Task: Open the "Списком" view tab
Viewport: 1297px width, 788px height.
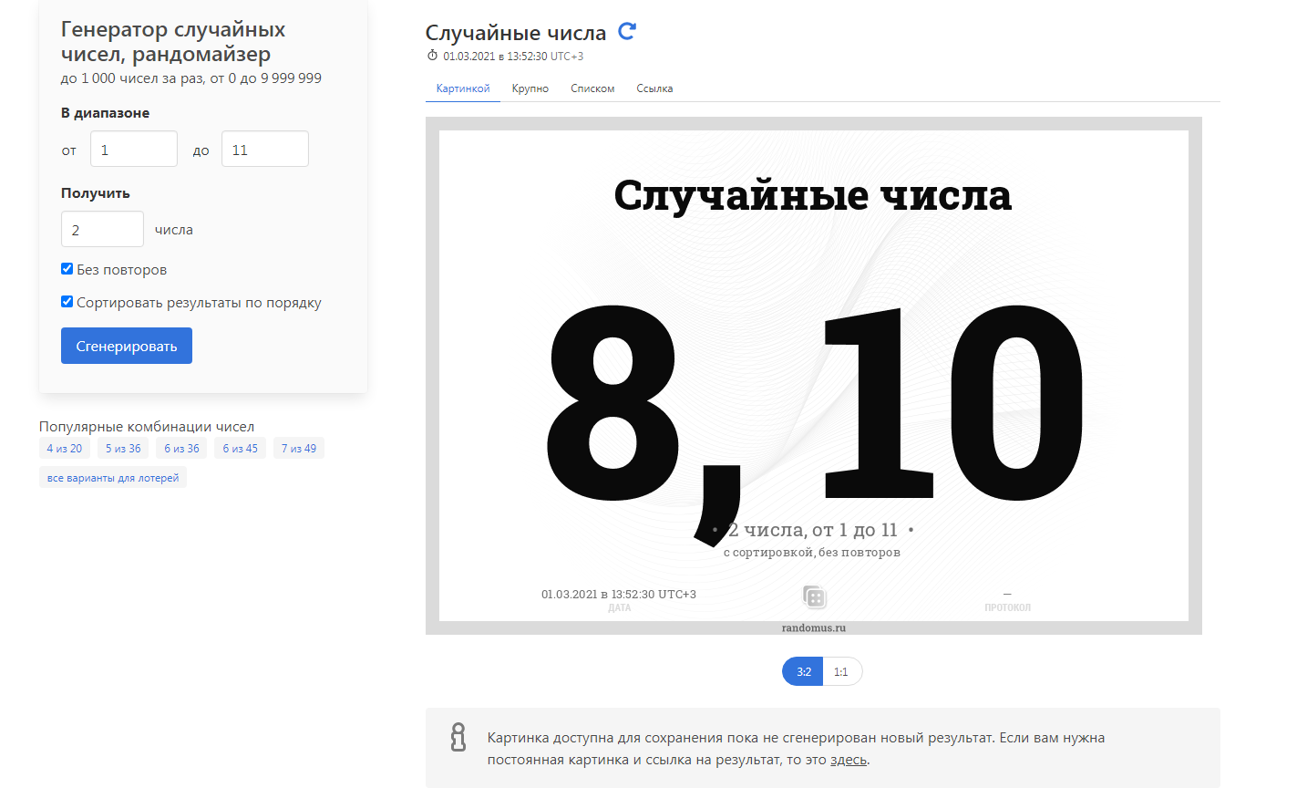Action: click(592, 88)
